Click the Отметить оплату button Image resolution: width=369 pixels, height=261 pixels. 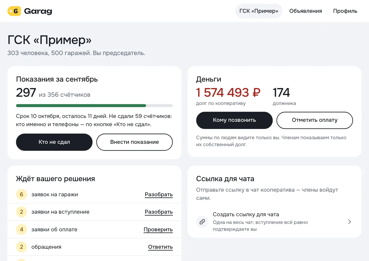point(315,120)
